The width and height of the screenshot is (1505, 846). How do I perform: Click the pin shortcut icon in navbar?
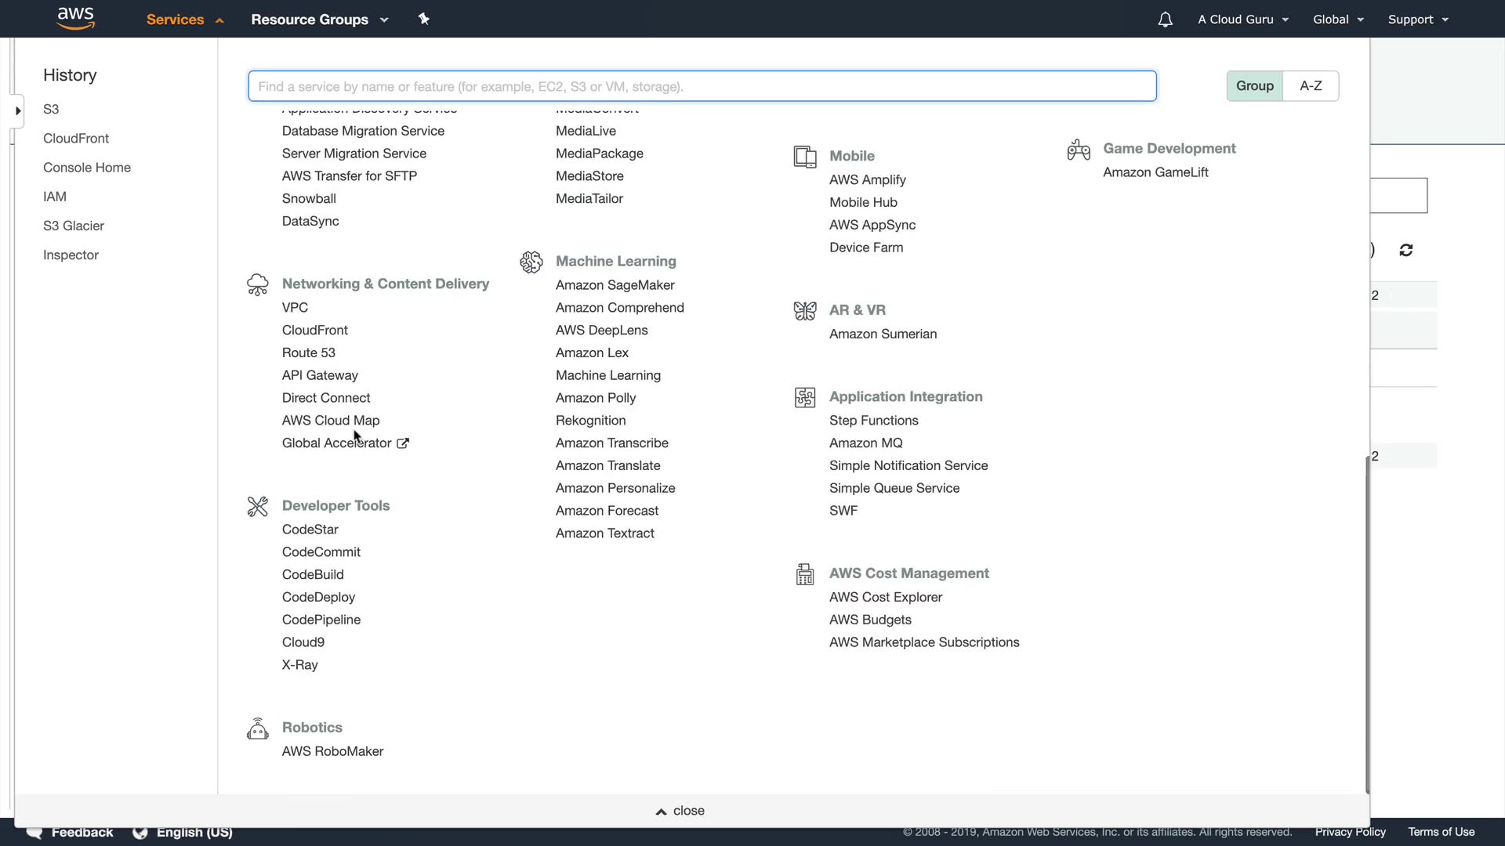point(424,19)
